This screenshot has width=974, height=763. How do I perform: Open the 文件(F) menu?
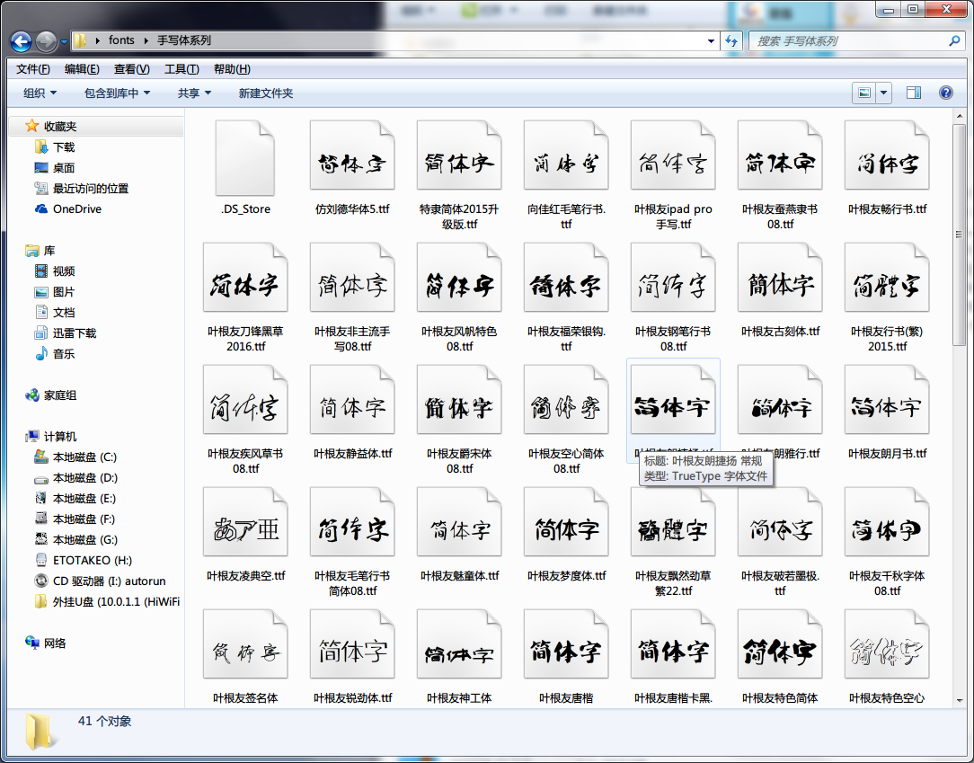(x=33, y=69)
